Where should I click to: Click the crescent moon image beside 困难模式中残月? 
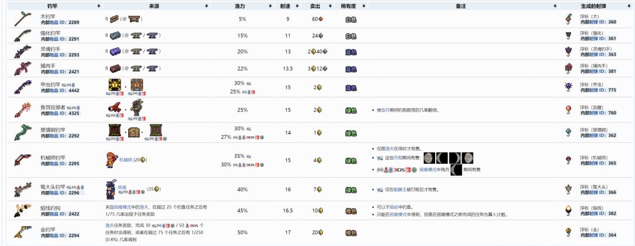tap(456, 170)
